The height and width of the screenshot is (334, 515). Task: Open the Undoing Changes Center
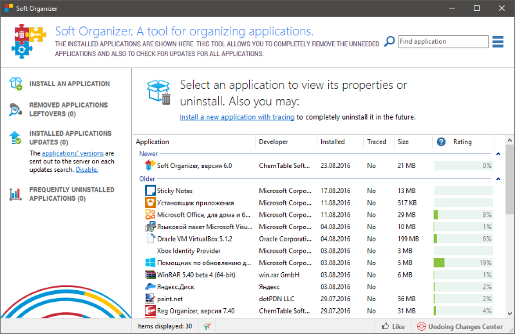tap(460, 326)
